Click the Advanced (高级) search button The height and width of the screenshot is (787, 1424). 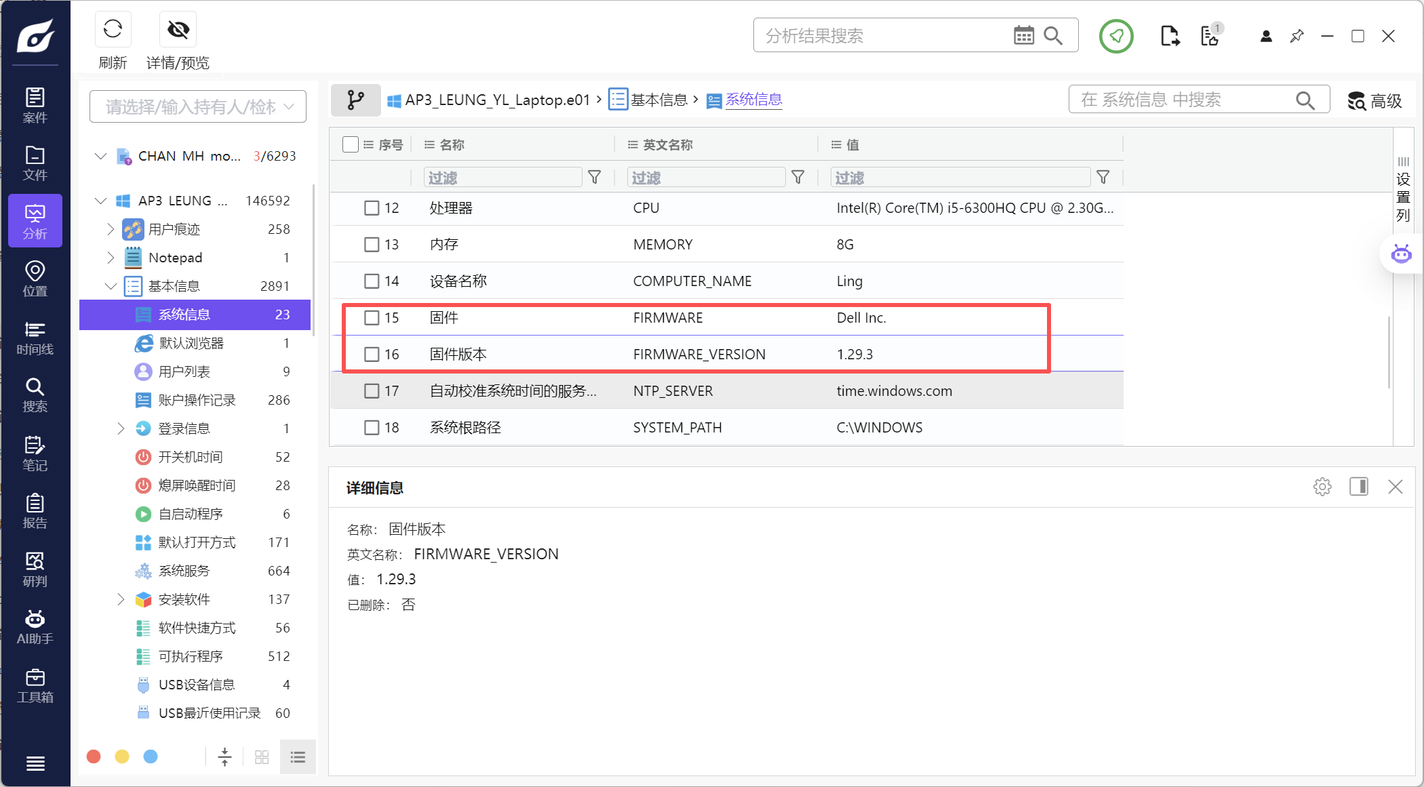pos(1374,101)
